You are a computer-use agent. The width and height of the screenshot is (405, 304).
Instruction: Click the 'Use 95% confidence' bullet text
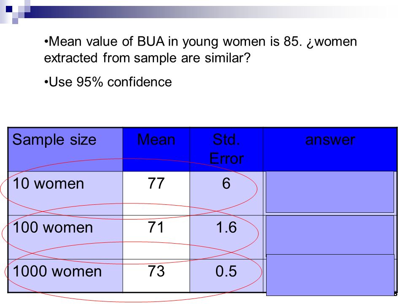coord(108,82)
